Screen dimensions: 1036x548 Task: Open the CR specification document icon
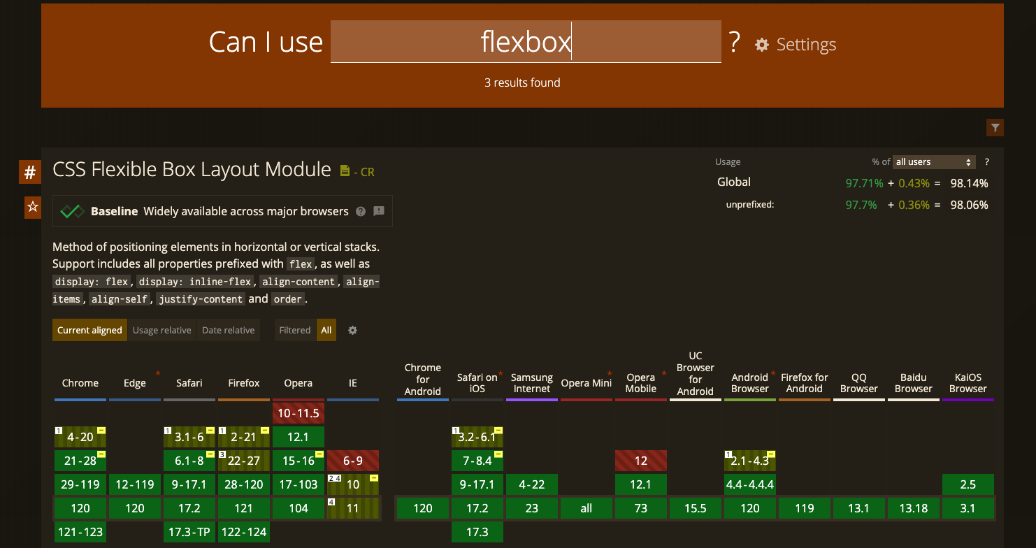coord(344,171)
